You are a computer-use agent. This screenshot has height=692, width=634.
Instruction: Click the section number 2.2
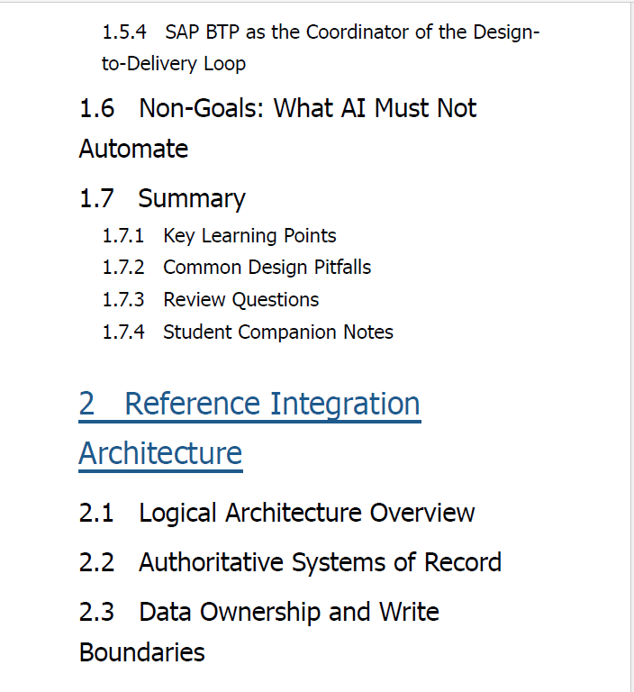96,562
